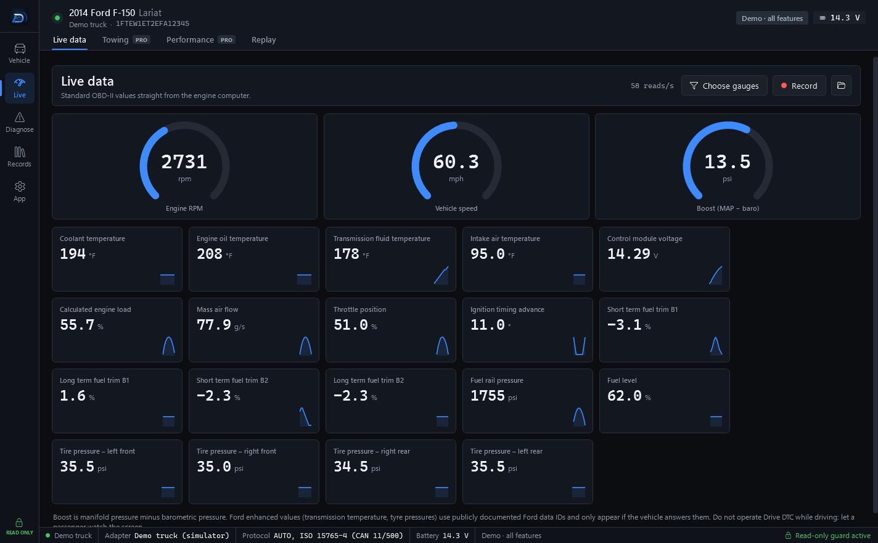Click the Boost (MAP − baro) gauge
The image size is (878, 543).
(728, 166)
